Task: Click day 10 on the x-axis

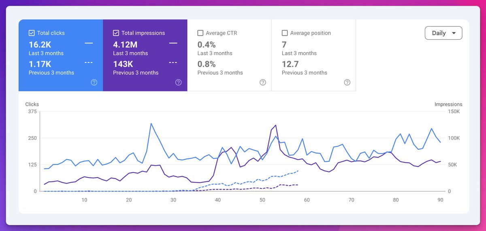Action: tap(84, 200)
